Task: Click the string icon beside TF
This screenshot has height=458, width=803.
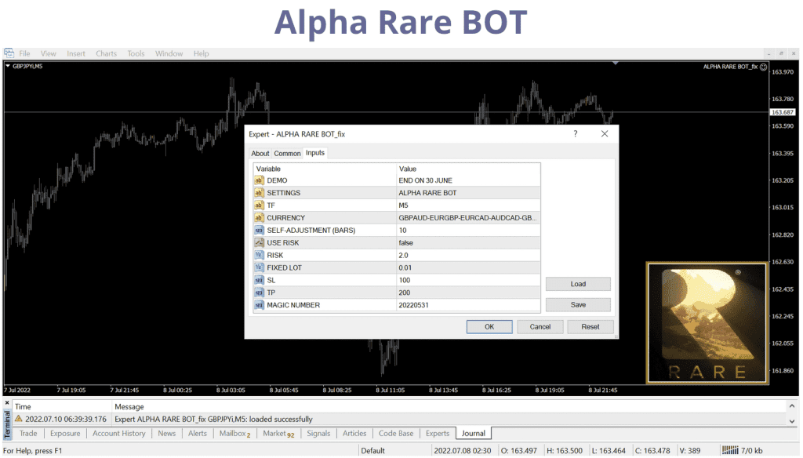Action: pos(259,205)
